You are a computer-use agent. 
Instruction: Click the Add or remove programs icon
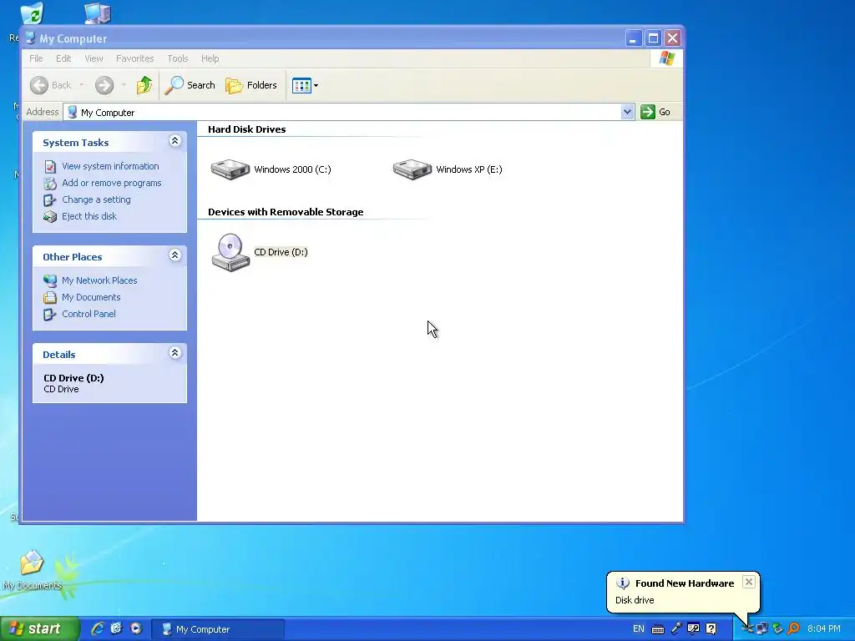[x=50, y=183]
